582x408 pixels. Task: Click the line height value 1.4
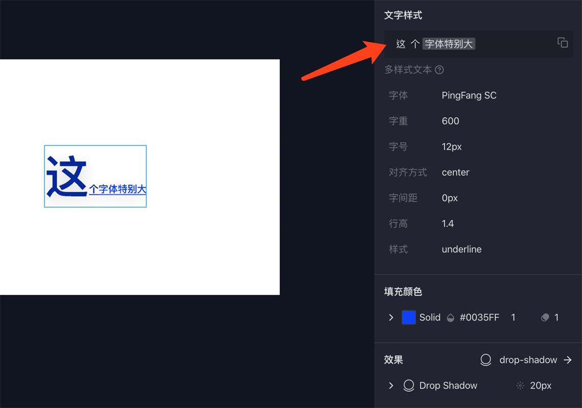(x=448, y=223)
